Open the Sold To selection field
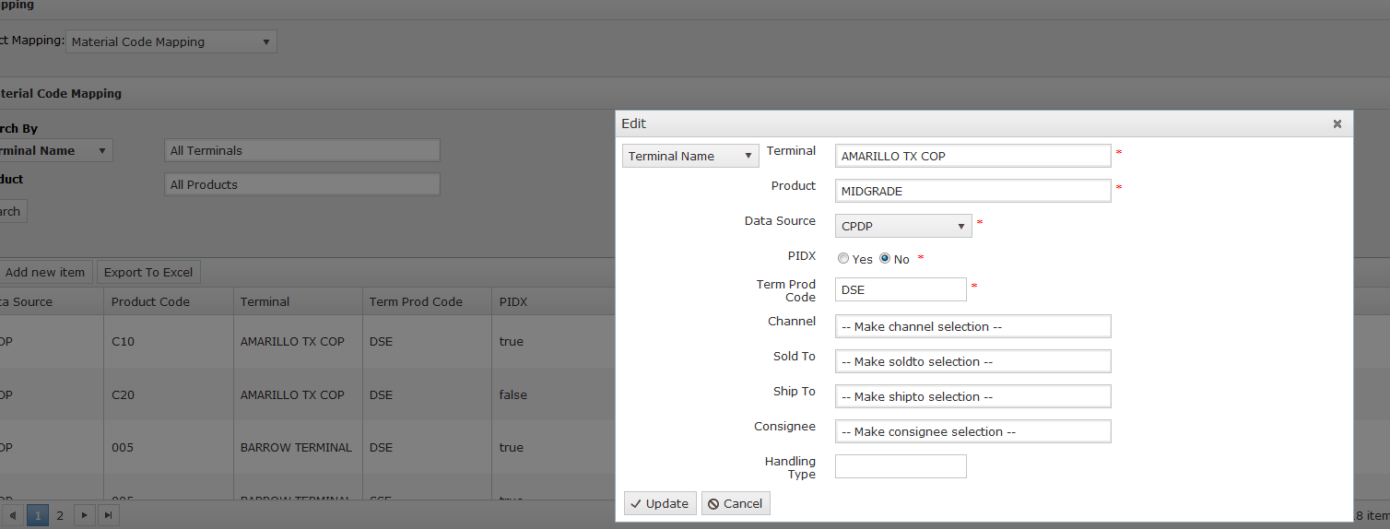The height and width of the screenshot is (529, 1390). coord(972,361)
